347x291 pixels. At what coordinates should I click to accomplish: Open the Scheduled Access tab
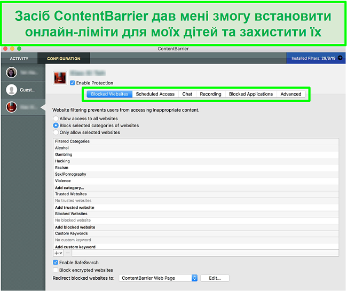pyautogui.click(x=155, y=94)
